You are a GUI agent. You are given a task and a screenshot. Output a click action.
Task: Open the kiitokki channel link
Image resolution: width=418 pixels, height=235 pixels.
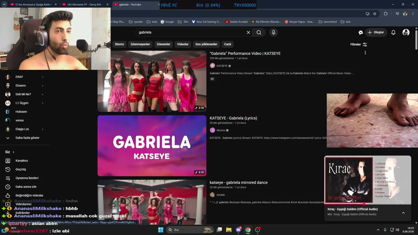click(221, 195)
